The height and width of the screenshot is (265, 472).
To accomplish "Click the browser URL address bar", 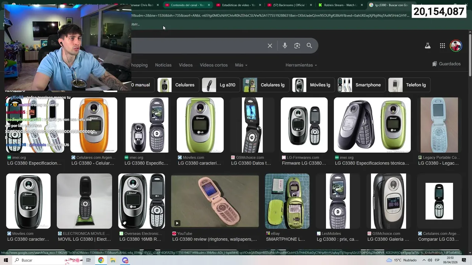I will tap(271, 15).
